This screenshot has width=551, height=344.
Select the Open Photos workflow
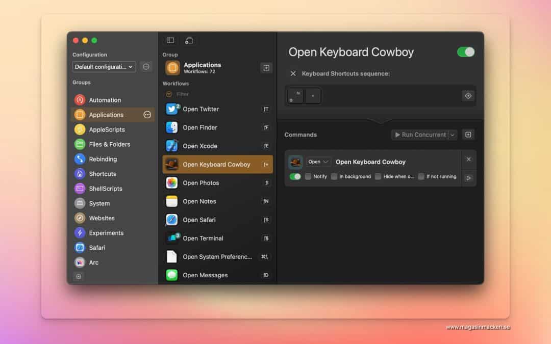[217, 183]
